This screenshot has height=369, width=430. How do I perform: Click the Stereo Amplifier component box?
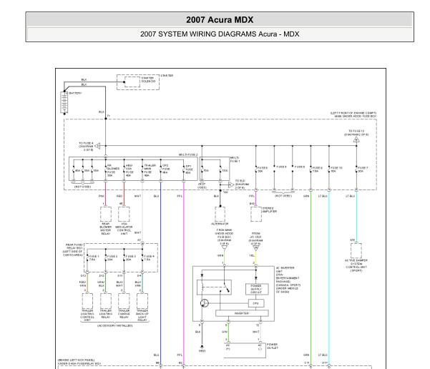pos(256,214)
